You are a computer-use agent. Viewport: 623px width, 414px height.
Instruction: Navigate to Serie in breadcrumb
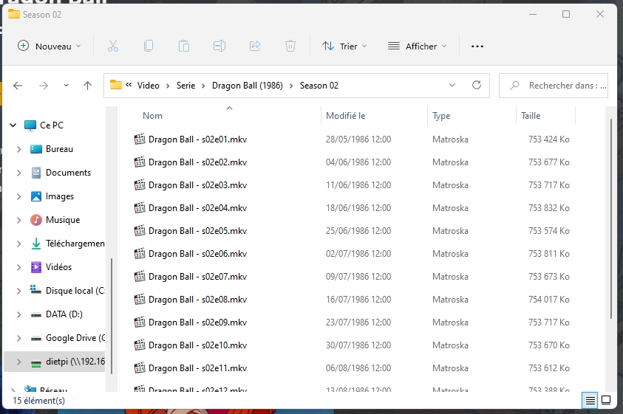pos(185,86)
